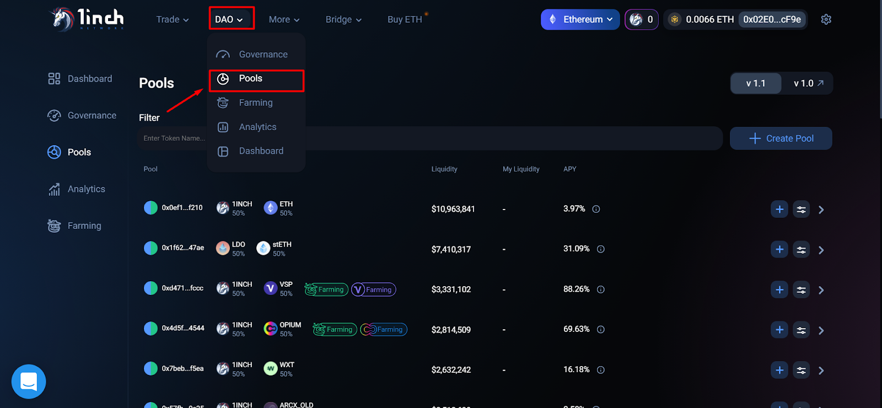Sort by the APY column header

click(569, 169)
